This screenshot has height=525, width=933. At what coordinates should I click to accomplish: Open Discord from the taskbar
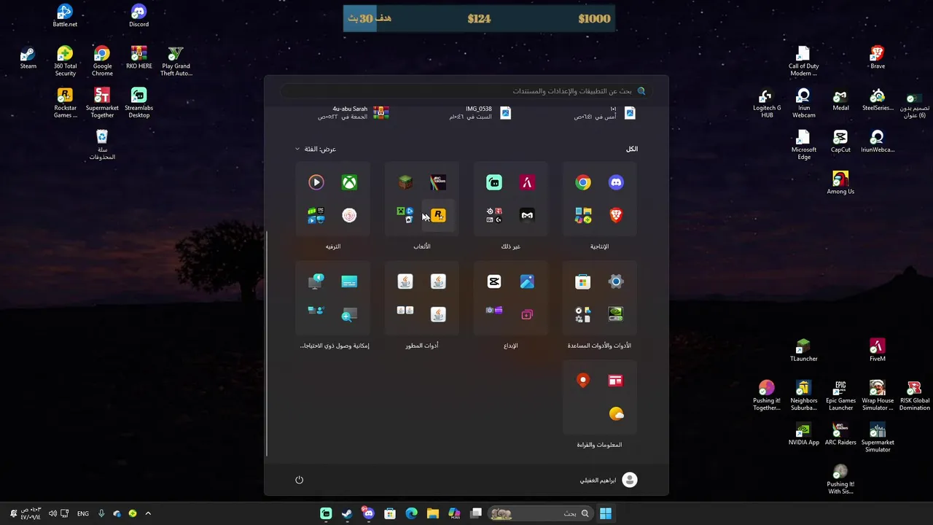click(x=368, y=513)
